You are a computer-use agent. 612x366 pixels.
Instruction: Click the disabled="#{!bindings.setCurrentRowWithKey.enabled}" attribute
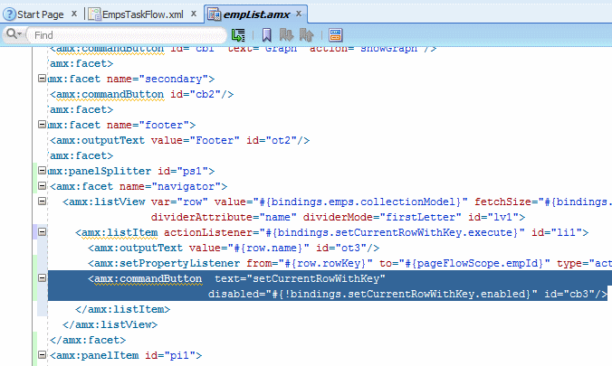[373, 294]
